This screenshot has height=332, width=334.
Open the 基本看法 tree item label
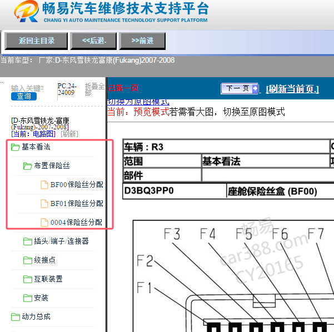coord(36,147)
